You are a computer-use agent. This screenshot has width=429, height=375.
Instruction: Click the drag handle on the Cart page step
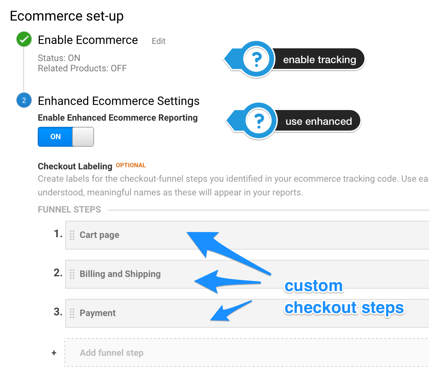pos(72,235)
